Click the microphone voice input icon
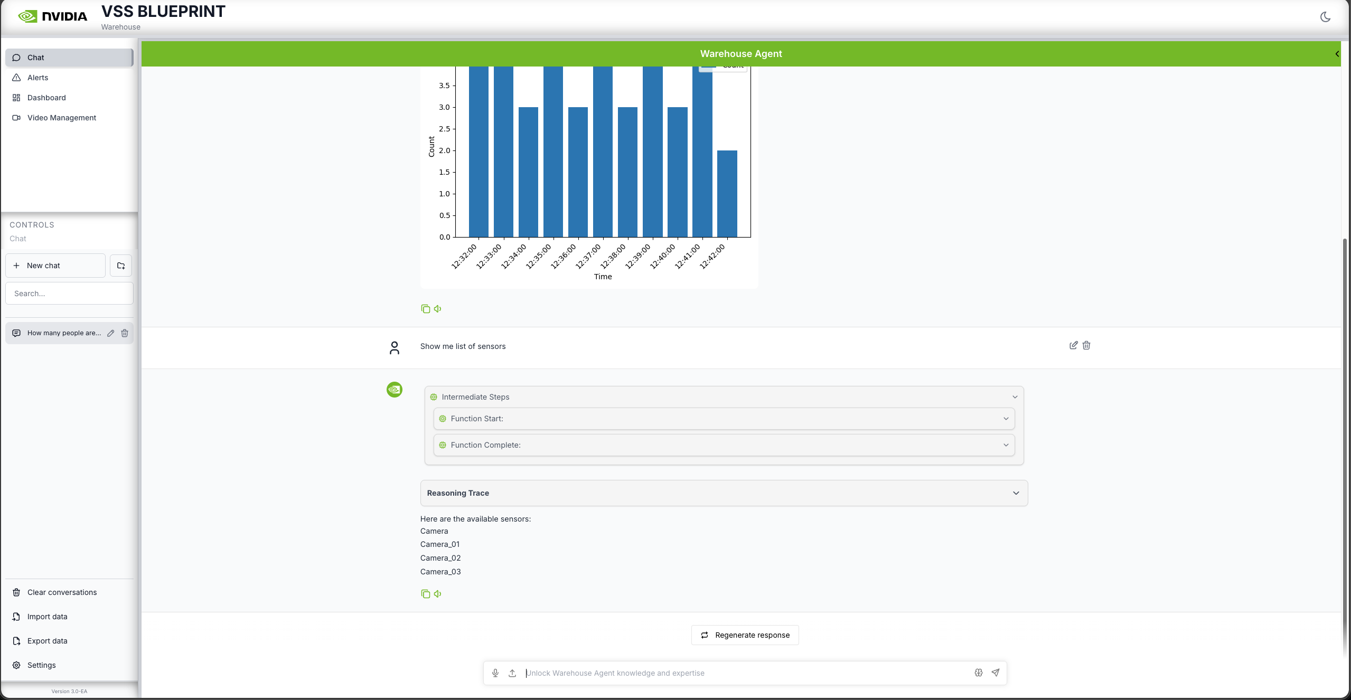 point(495,673)
